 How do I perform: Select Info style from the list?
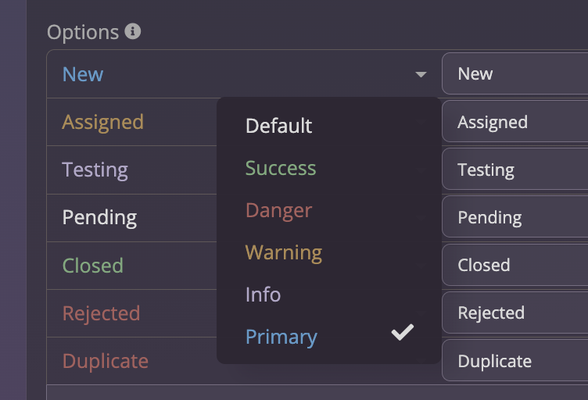click(x=263, y=295)
